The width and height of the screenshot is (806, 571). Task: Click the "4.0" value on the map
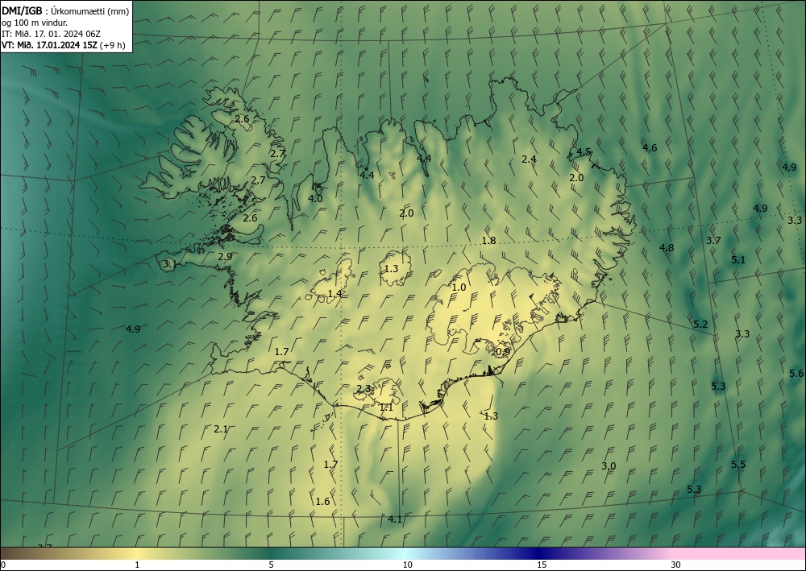[x=315, y=199]
